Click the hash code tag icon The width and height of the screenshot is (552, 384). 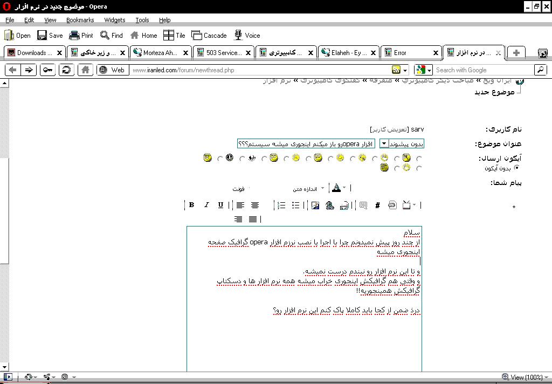[x=377, y=205]
